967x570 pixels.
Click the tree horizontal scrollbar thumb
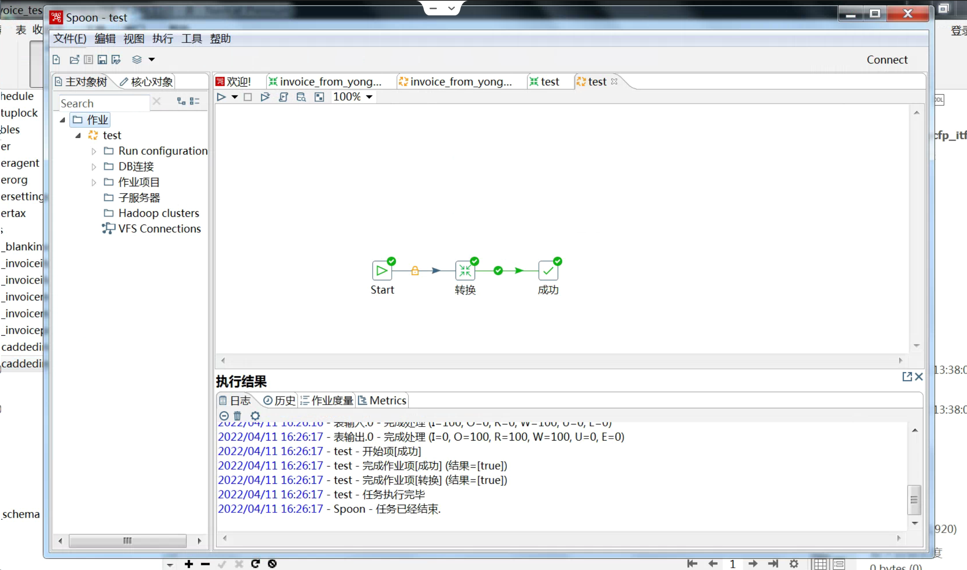pyautogui.click(x=128, y=541)
